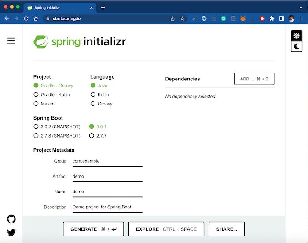Image resolution: width=308 pixels, height=243 pixels.
Task: Open the hamburger side menu
Action: coord(11,41)
